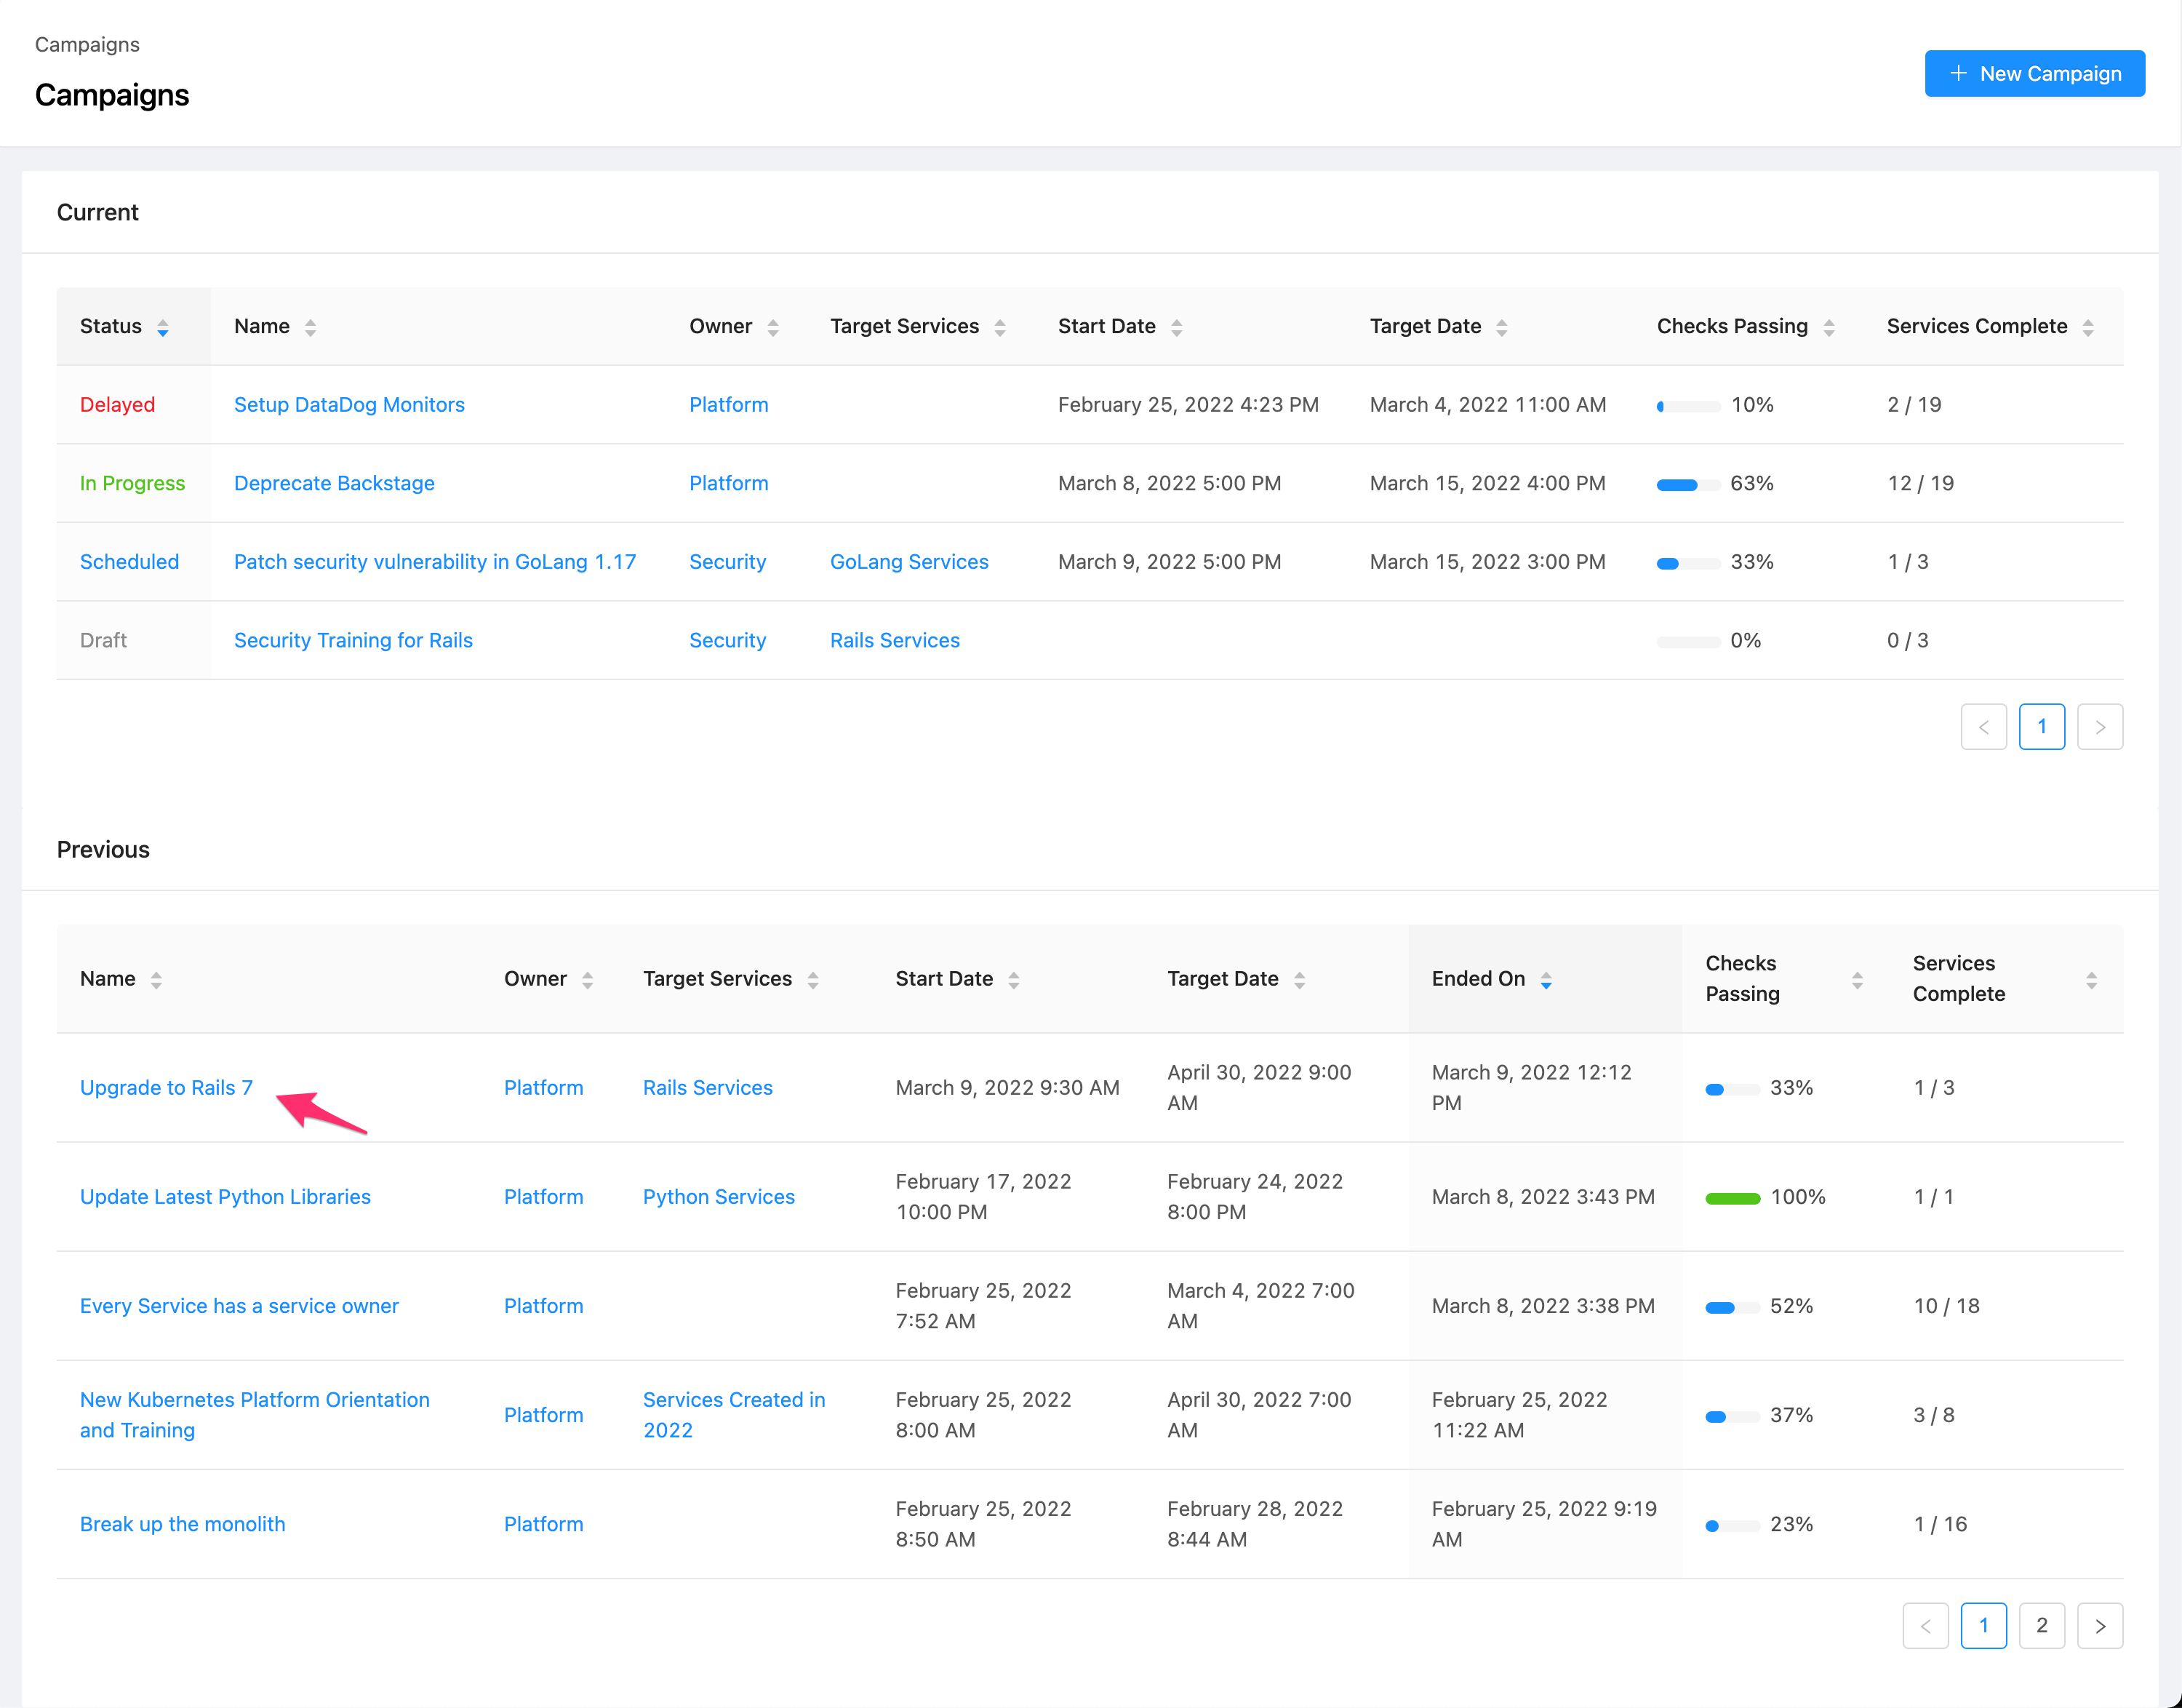Screen dimensions: 2182x1708
Task: Go to next page in Current table
Action: 2100,727
